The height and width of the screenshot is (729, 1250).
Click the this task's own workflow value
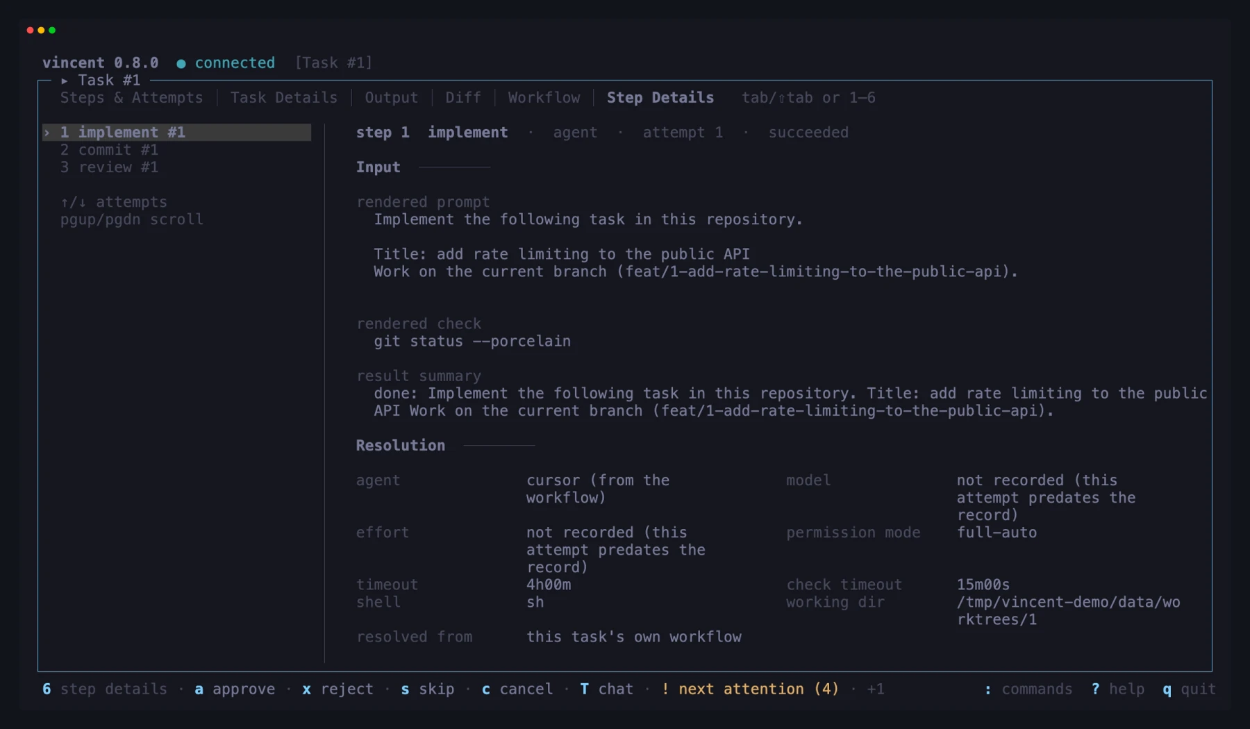[633, 637]
